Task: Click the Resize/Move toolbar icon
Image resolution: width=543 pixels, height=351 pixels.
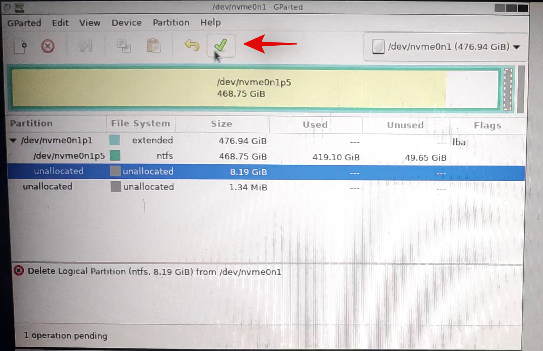Action: 85,46
